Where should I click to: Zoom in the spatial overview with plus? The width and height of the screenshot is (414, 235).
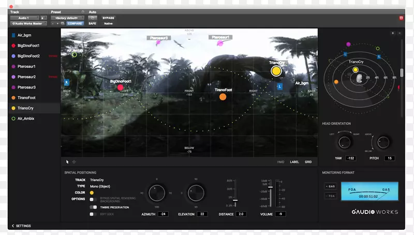393,33
